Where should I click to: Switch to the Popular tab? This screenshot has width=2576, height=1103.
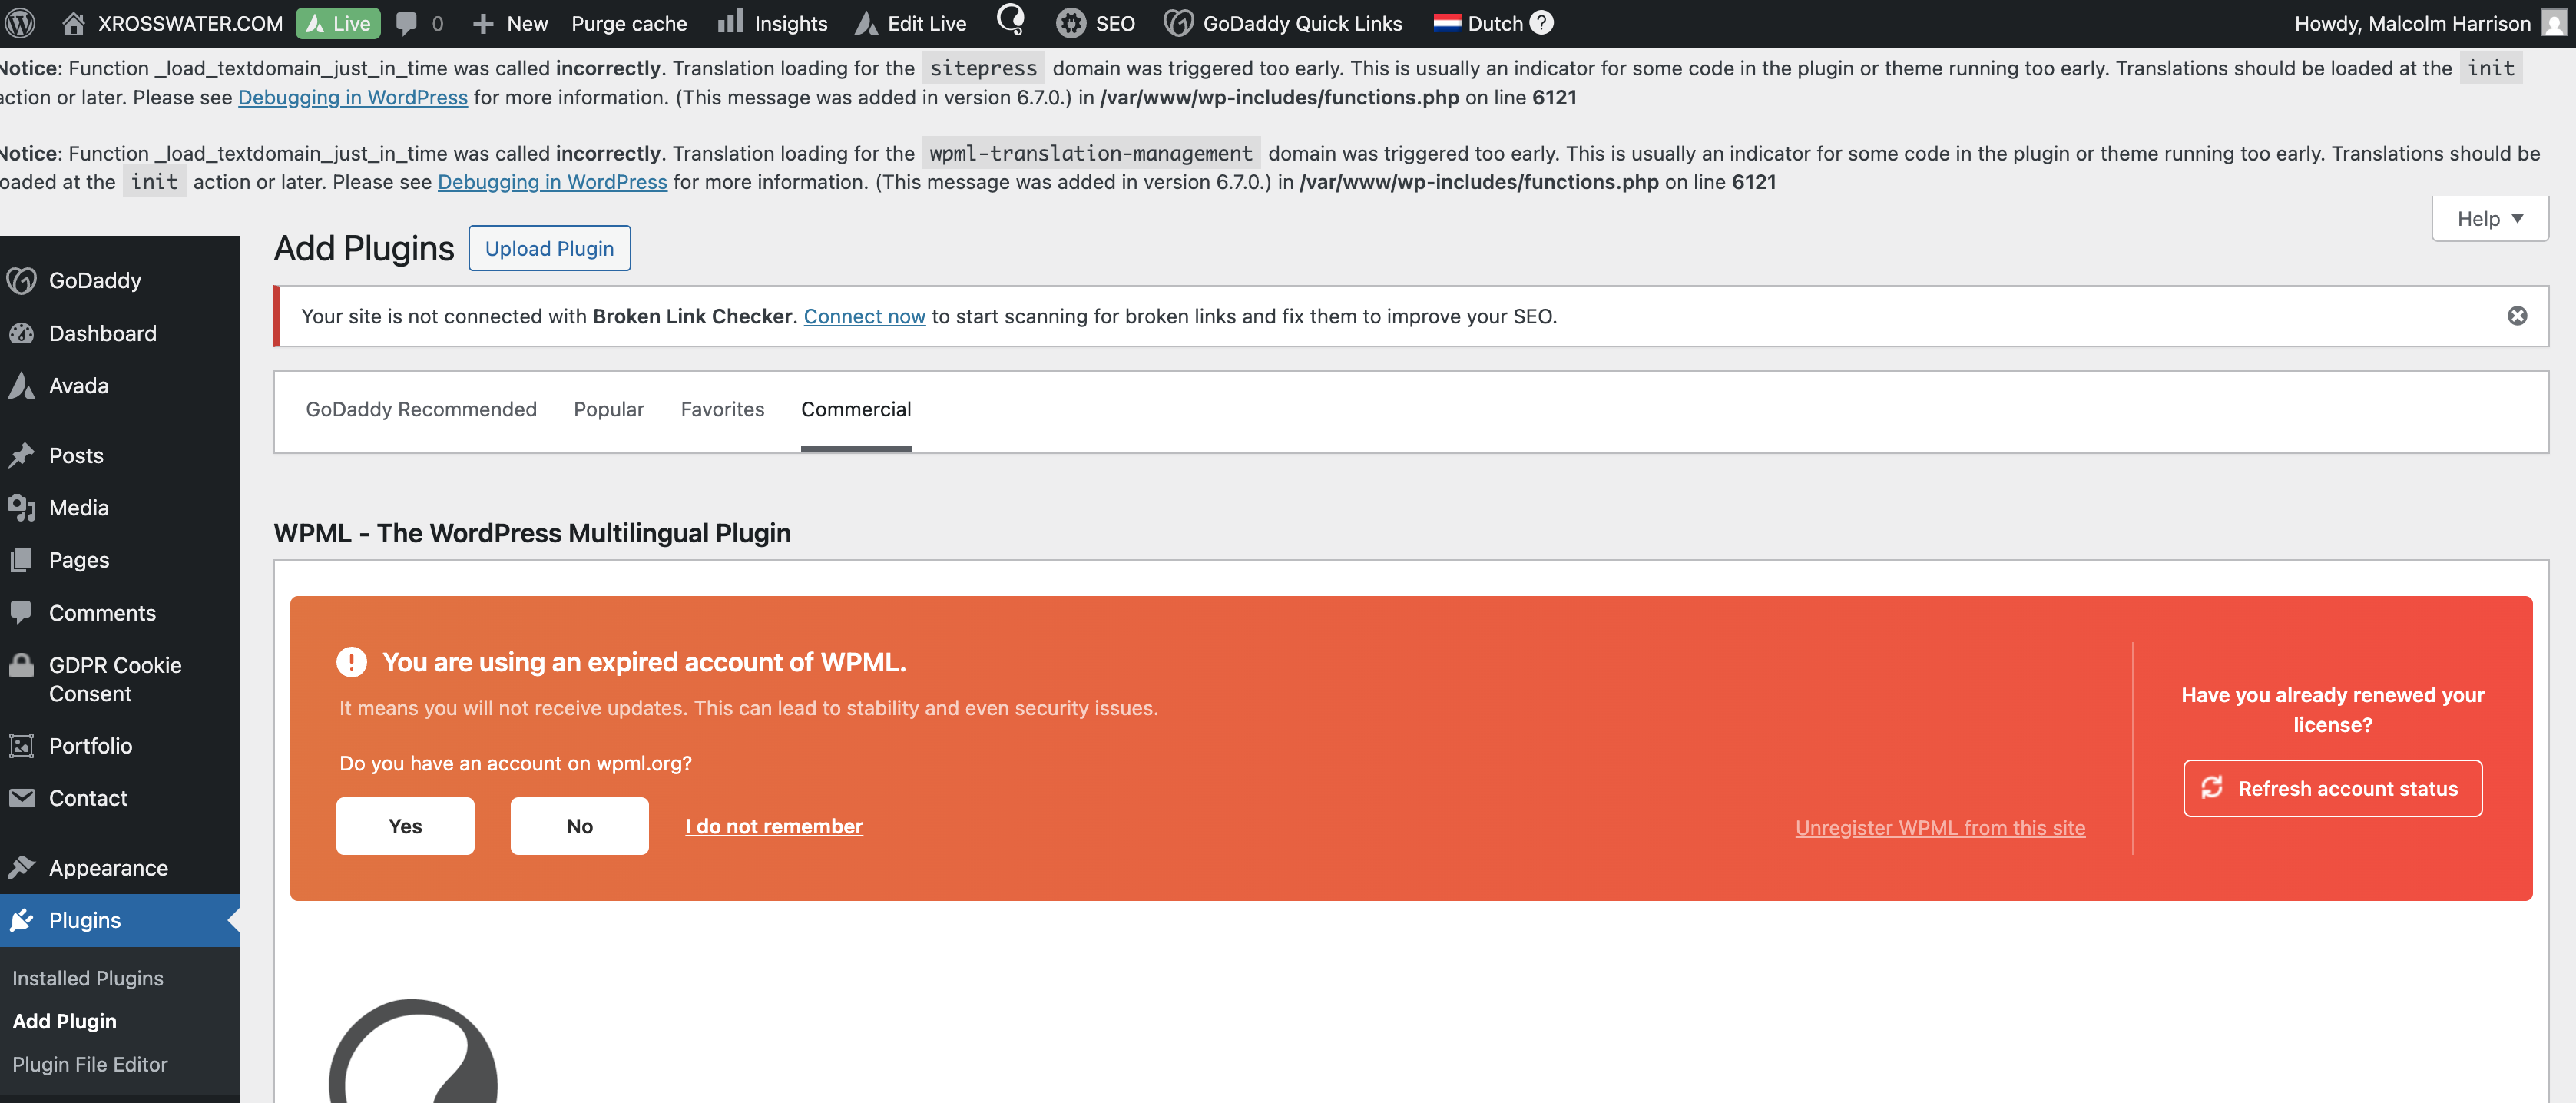click(x=609, y=409)
